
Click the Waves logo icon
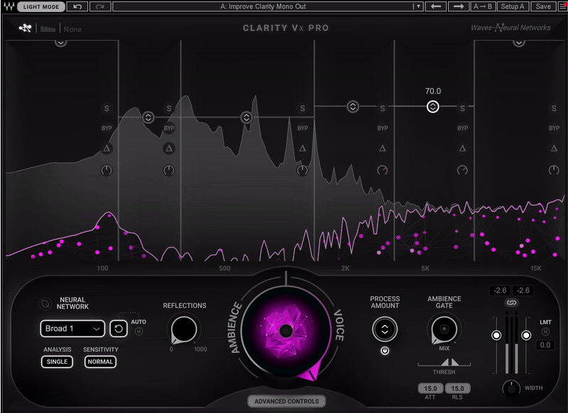pyautogui.click(x=9, y=6)
